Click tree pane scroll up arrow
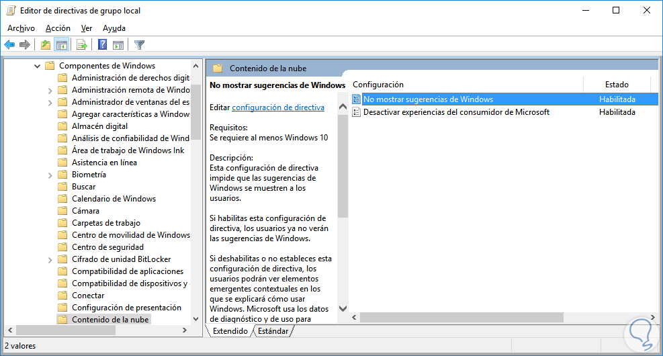Screen dimensions: 663x356 pos(195,66)
